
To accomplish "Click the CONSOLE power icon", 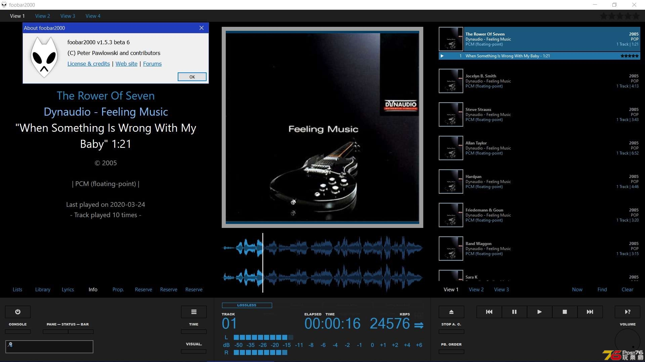I will coord(17,311).
